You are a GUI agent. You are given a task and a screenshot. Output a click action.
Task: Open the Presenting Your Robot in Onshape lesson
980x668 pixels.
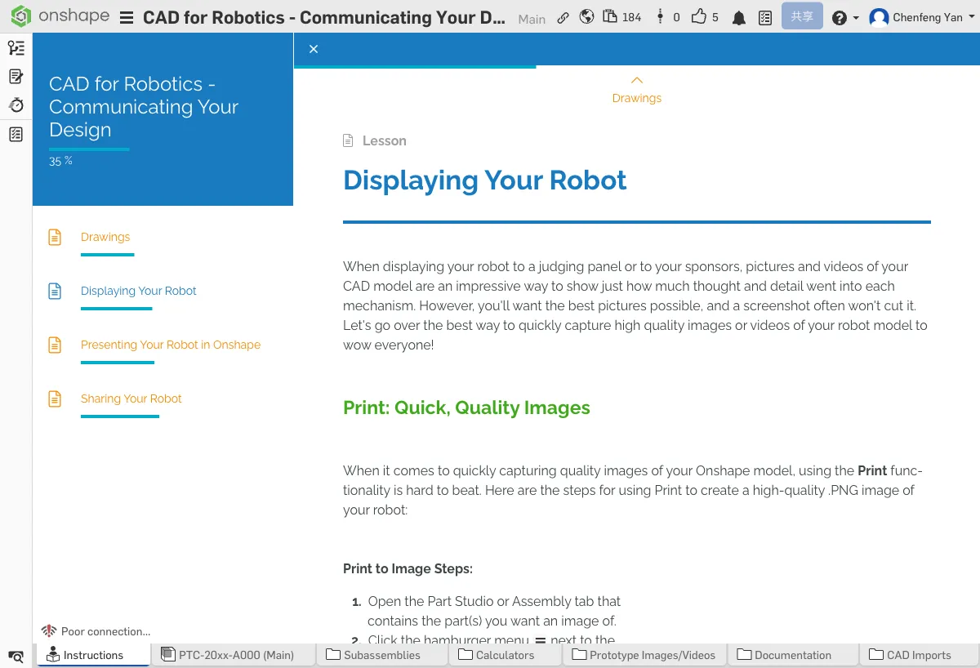click(170, 345)
